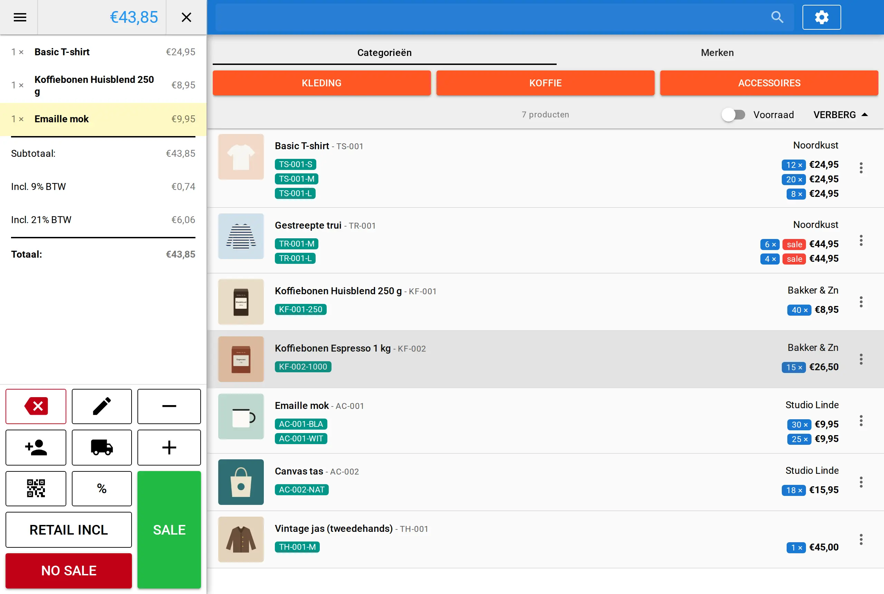Open the hamburger menu
Viewport: 884px width, 594px height.
click(20, 17)
